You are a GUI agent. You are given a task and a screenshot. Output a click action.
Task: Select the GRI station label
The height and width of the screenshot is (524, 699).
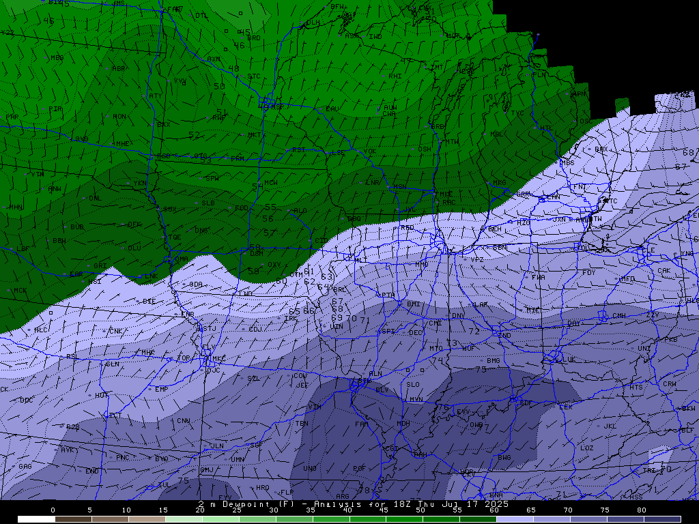click(x=100, y=265)
